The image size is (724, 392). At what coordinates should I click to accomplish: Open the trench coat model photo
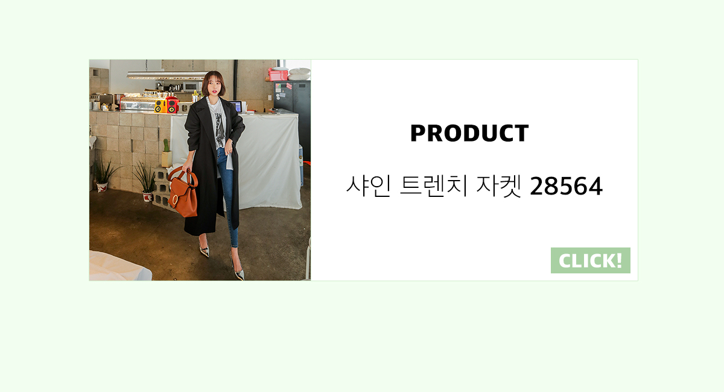[x=200, y=170]
